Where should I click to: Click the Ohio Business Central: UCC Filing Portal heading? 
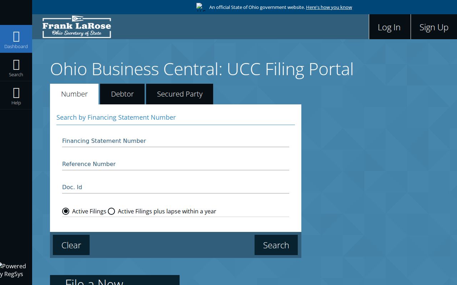click(x=202, y=69)
